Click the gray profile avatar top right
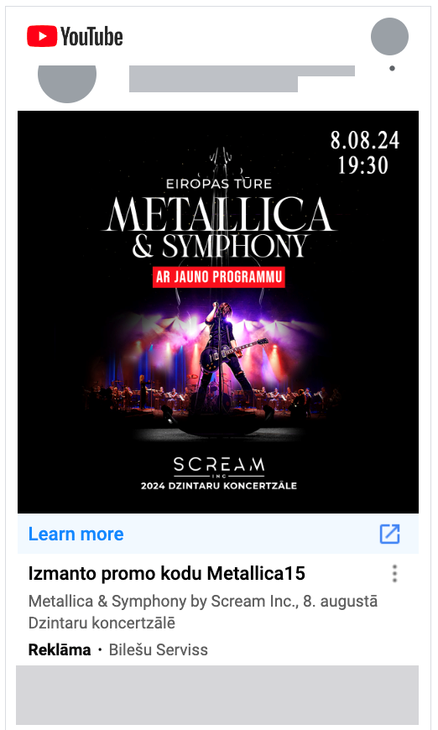 click(x=389, y=36)
